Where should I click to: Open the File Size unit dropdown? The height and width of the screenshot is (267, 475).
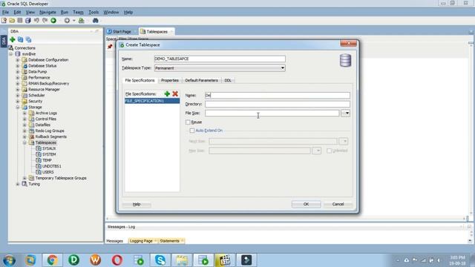(x=346, y=113)
